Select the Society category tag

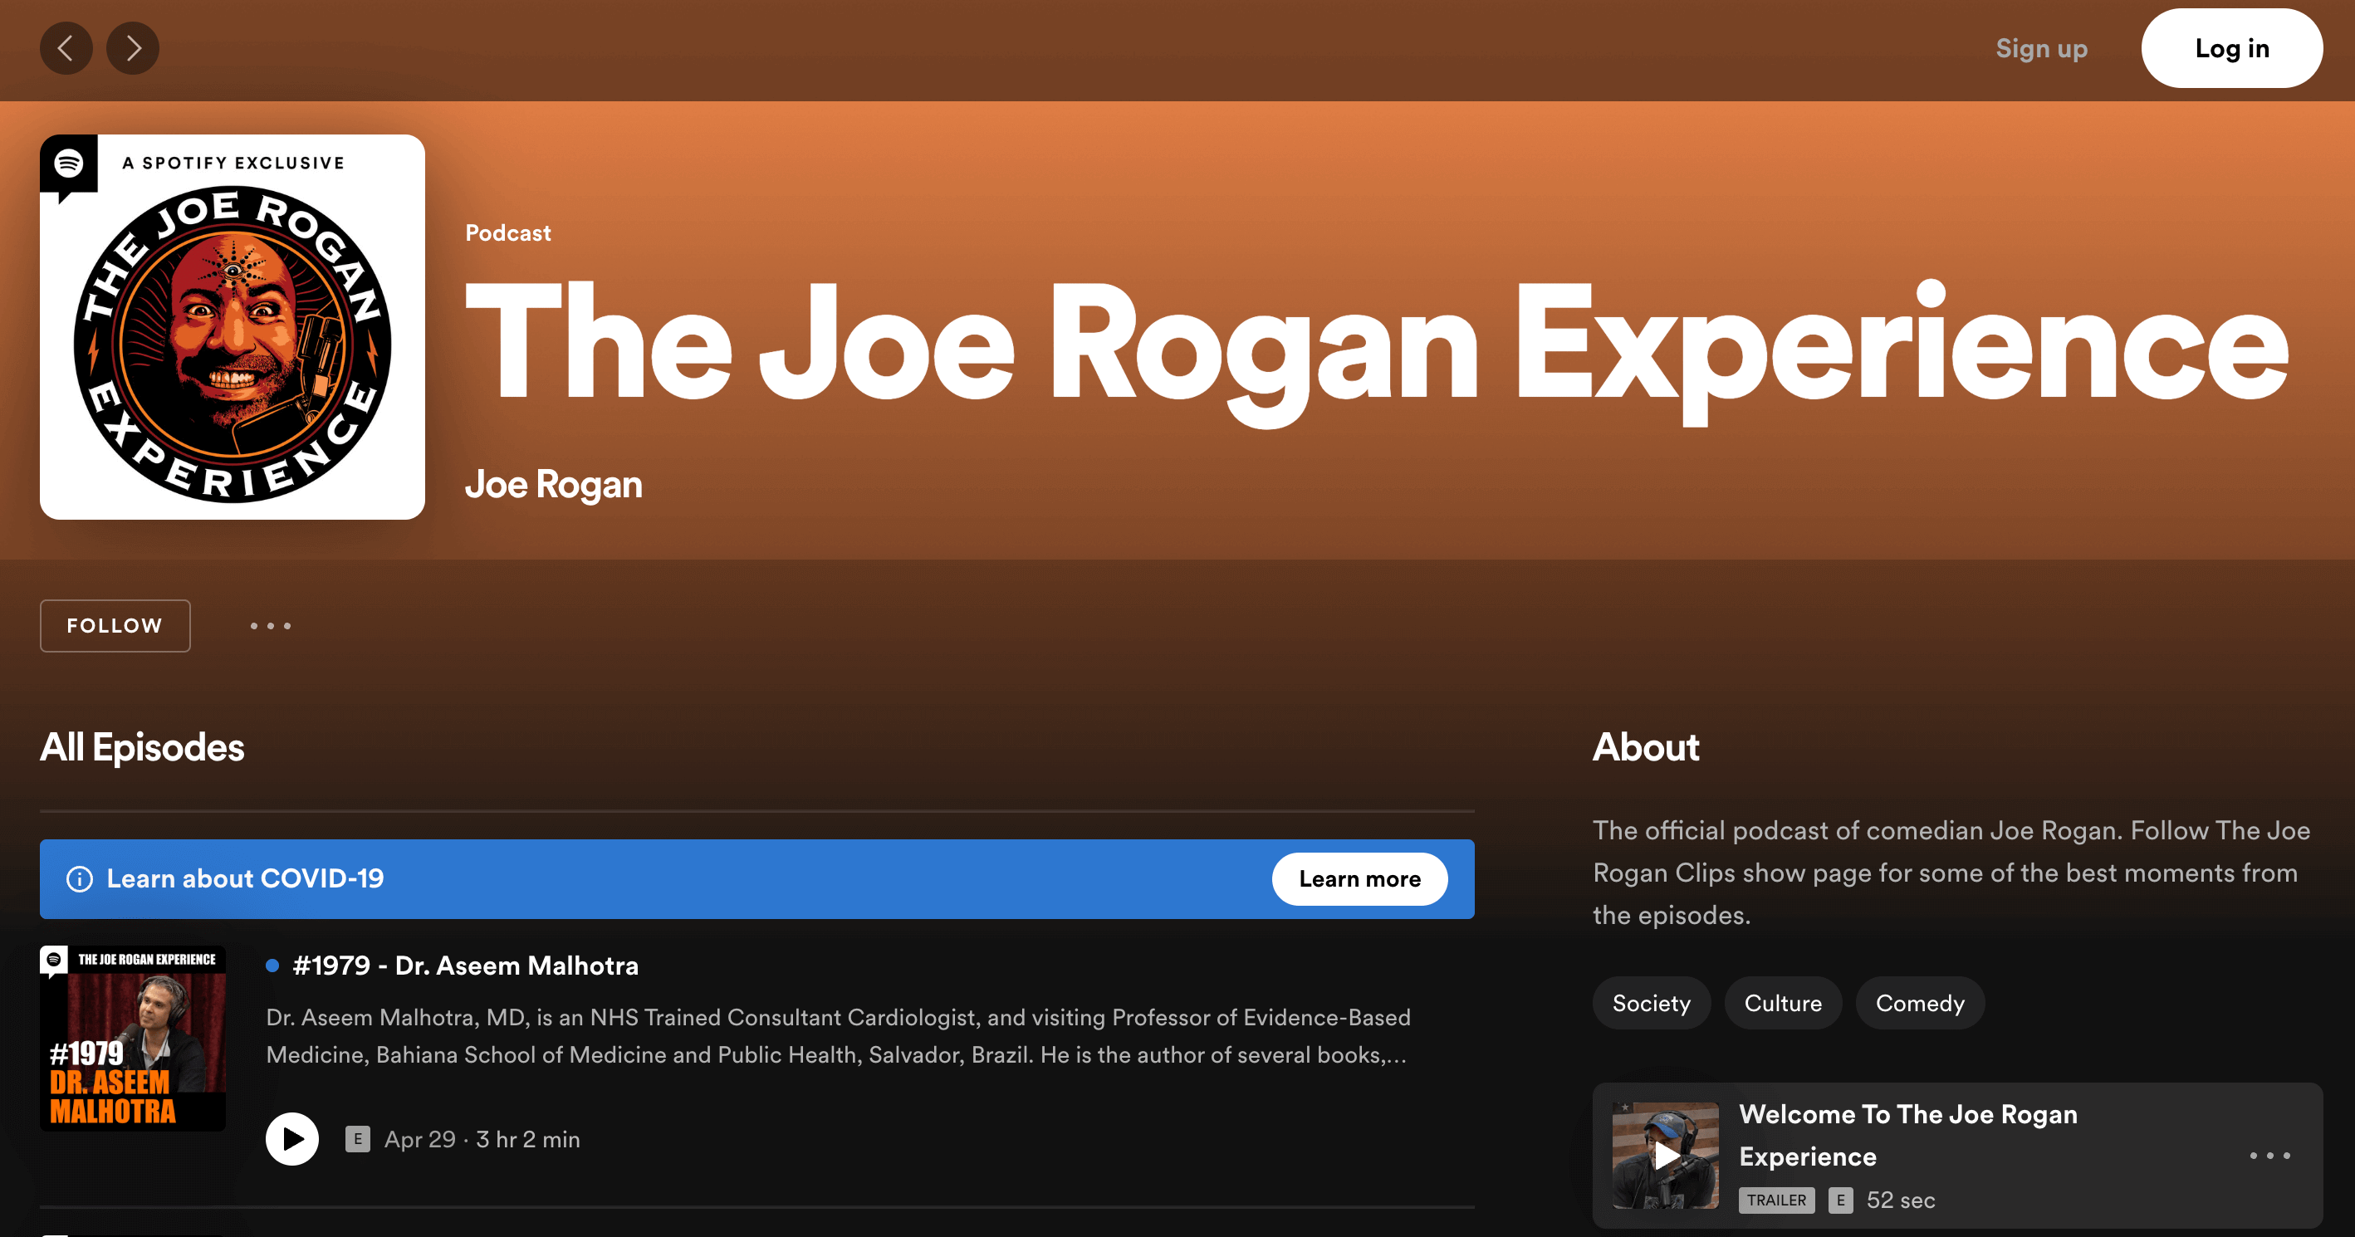pos(1650,1004)
